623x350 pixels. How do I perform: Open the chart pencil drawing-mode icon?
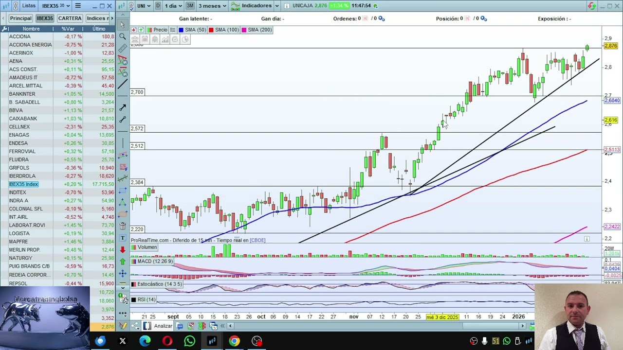[x=123, y=326]
